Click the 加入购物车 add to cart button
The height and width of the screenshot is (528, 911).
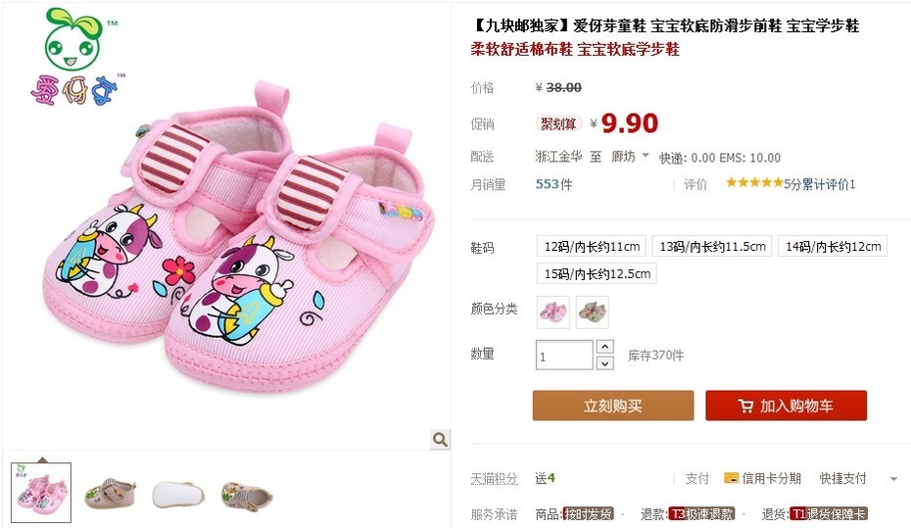click(786, 406)
